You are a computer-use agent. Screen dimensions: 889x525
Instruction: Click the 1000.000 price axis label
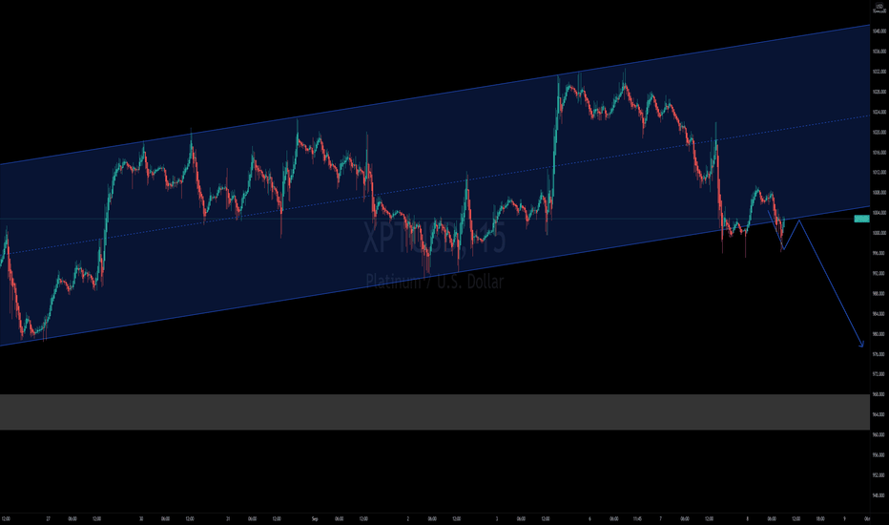pos(879,233)
